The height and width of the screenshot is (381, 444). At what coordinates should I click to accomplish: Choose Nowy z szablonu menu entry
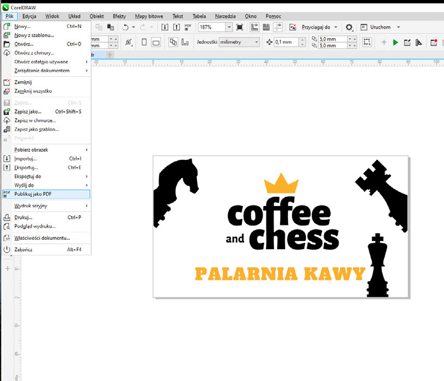tap(46, 35)
